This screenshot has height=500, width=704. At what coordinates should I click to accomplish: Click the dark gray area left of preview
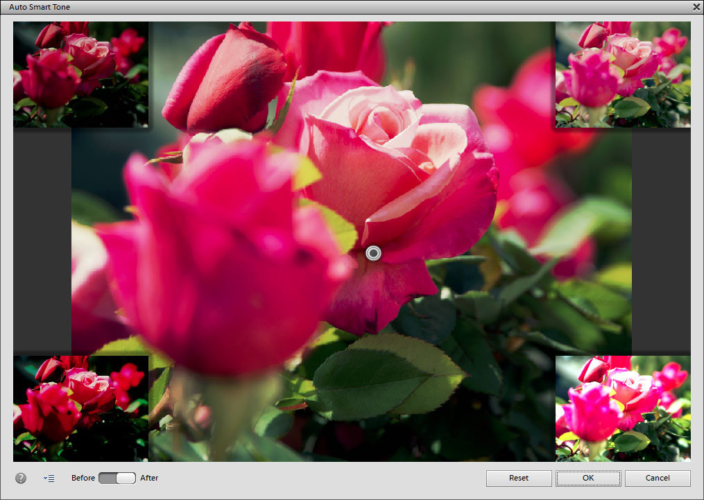(42, 241)
